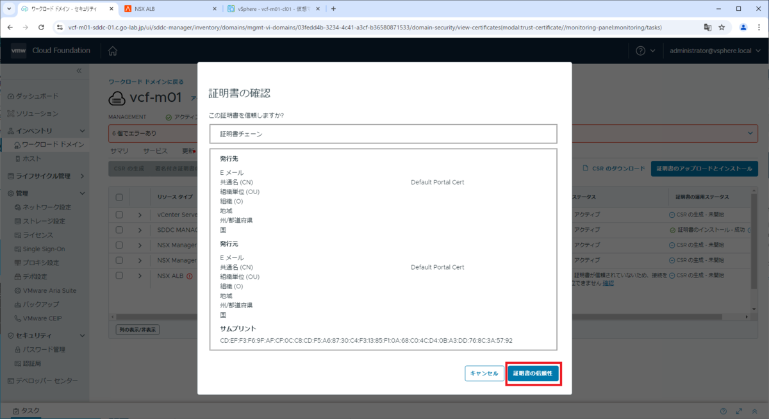Open VMware Aria Suite page
This screenshot has height=419, width=769.
(x=44, y=291)
